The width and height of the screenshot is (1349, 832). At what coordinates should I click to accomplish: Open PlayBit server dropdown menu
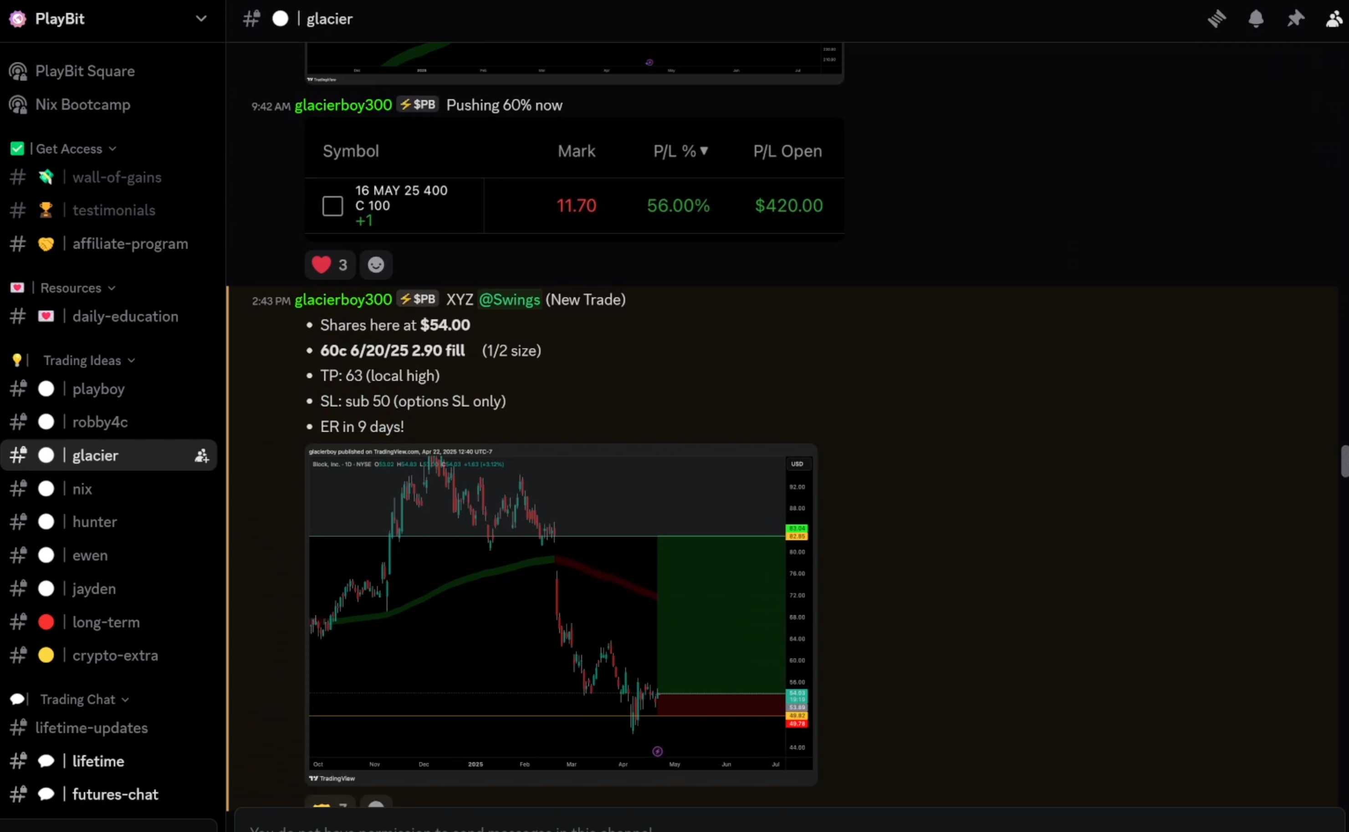click(x=201, y=19)
